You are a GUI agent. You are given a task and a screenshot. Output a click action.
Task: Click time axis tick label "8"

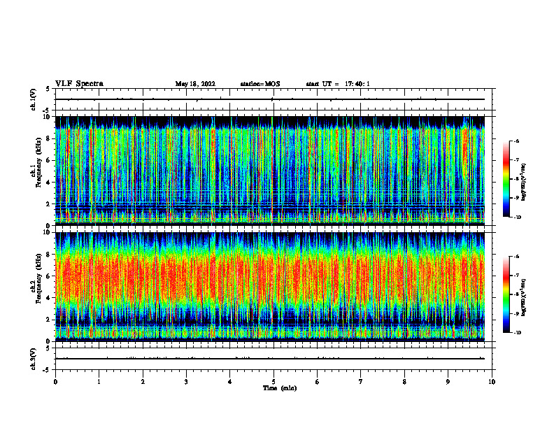(x=404, y=382)
